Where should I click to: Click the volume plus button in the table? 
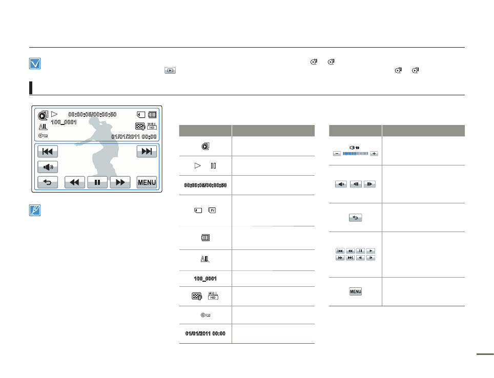tap(374, 154)
